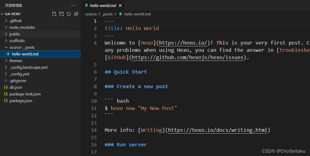Collapse the GA-HEXO root folder section
The height and width of the screenshot is (156, 310).
pos(2,14)
